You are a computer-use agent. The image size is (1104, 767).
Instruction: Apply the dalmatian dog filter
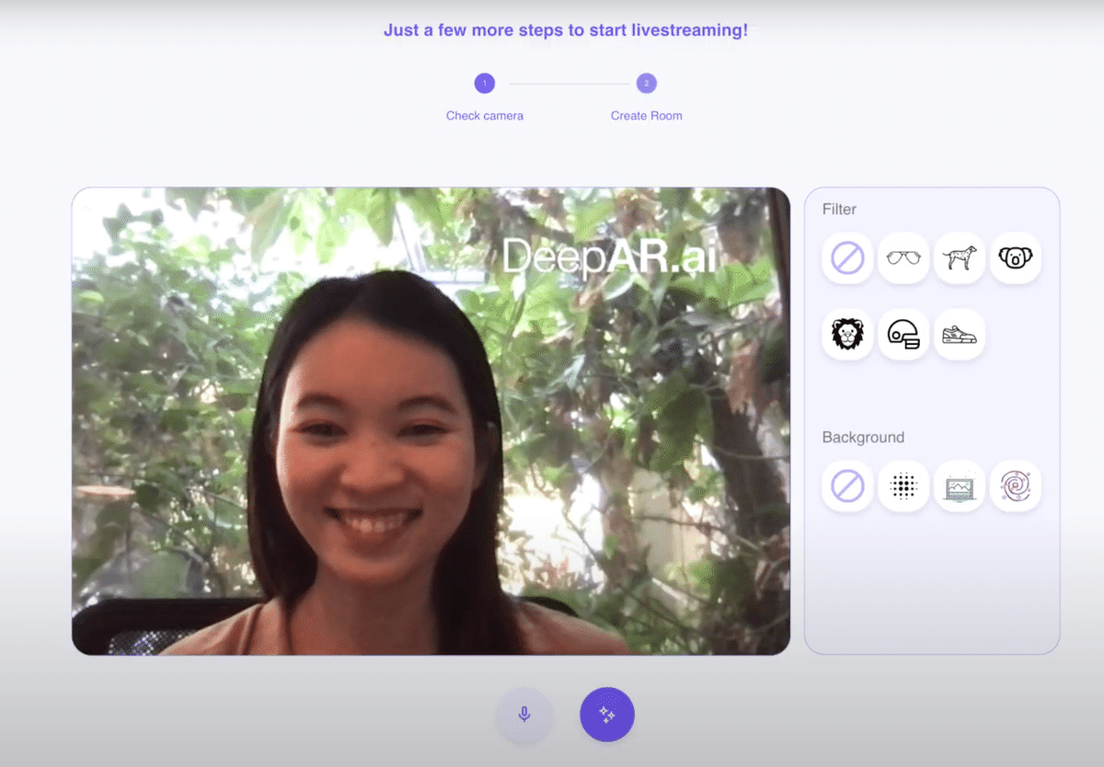coord(960,258)
